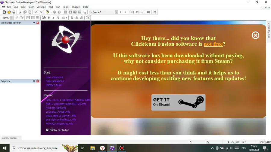Screen dimensions: 271x152
Task: Center align the text
Action: tap(77, 18)
